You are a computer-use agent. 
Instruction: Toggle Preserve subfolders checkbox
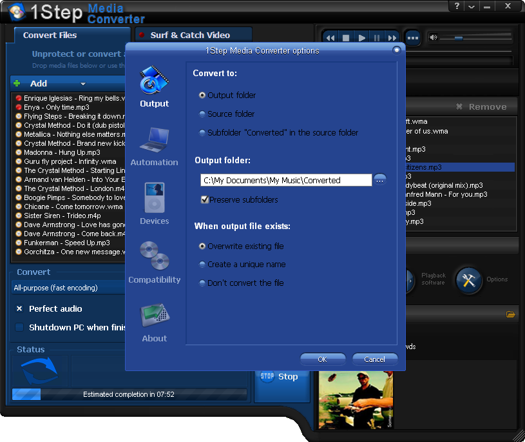[205, 199]
